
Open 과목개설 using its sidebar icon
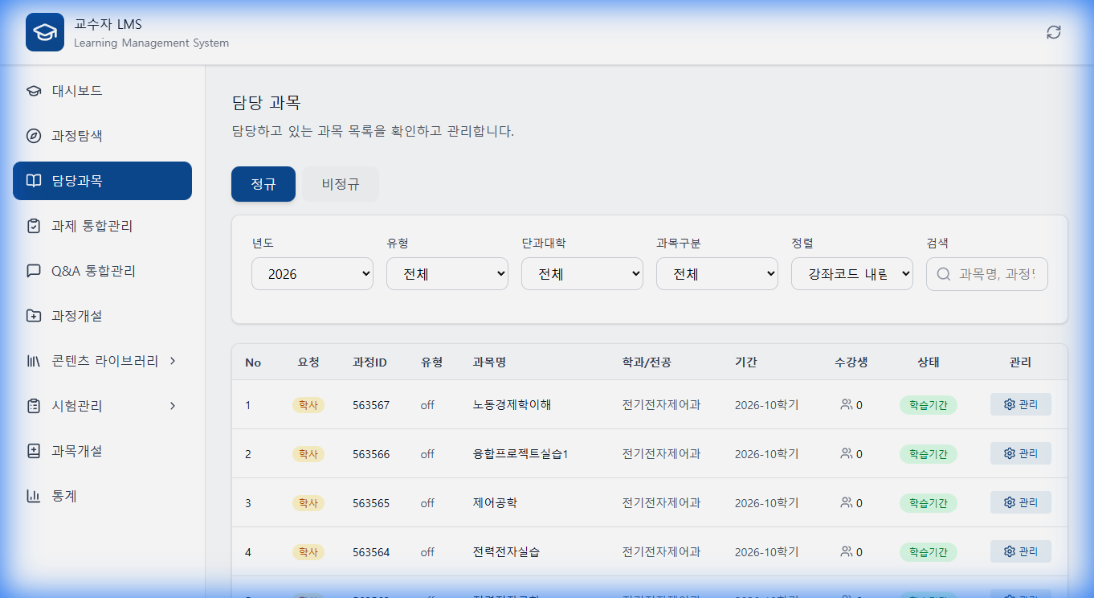[33, 451]
